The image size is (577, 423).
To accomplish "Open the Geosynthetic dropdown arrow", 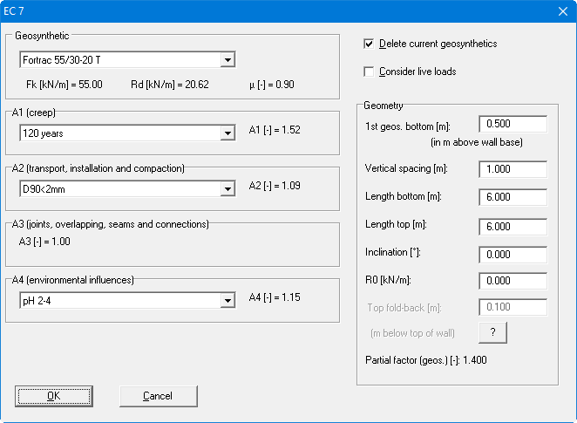I will tap(227, 60).
